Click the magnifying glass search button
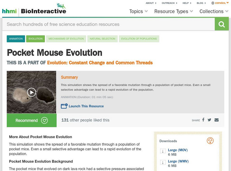The image size is (231, 171). [x=221, y=24]
